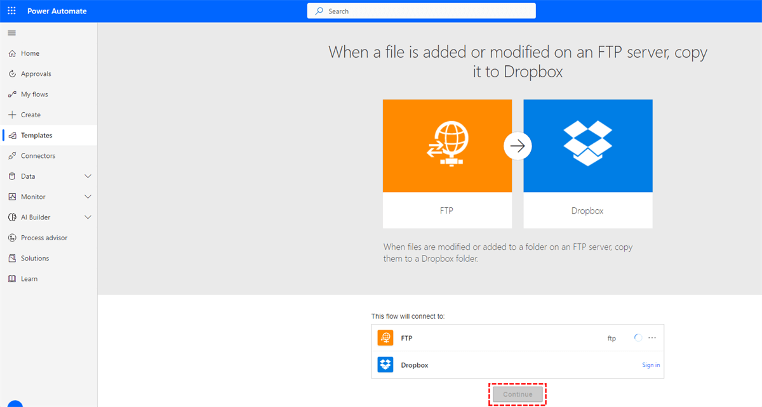Click the Dropbox label under blue tile
Viewport: 762px width, 407px height.
(x=587, y=210)
